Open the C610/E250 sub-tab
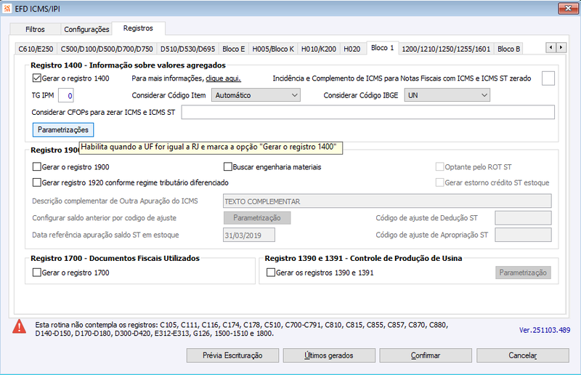 click(x=36, y=49)
